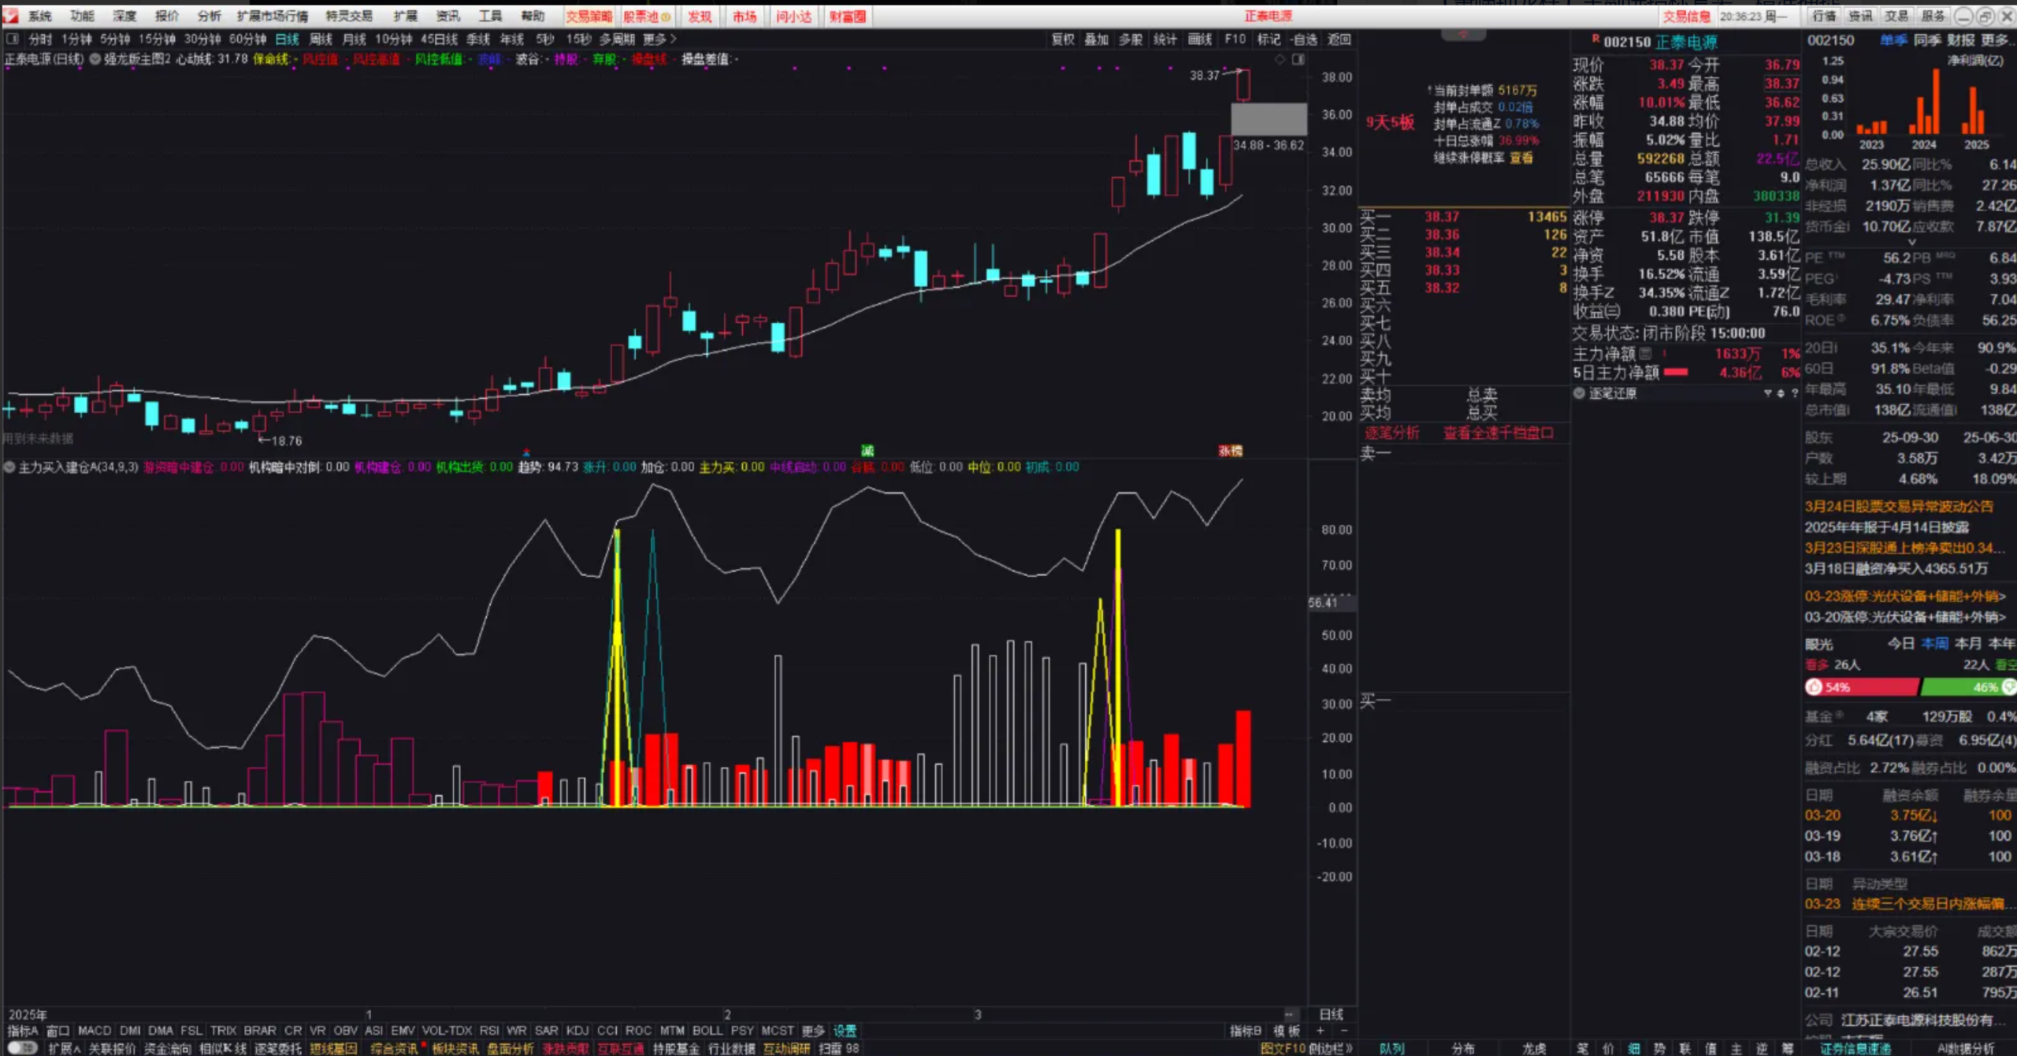The image size is (2017, 1056).
Task: Click the split-panel icon at chart top-right
Action: click(1298, 59)
